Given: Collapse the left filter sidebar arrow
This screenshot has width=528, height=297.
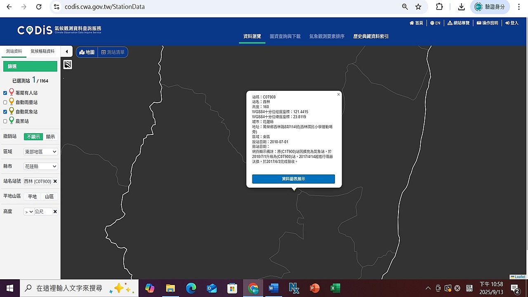Looking at the screenshot, I should tap(67, 52).
